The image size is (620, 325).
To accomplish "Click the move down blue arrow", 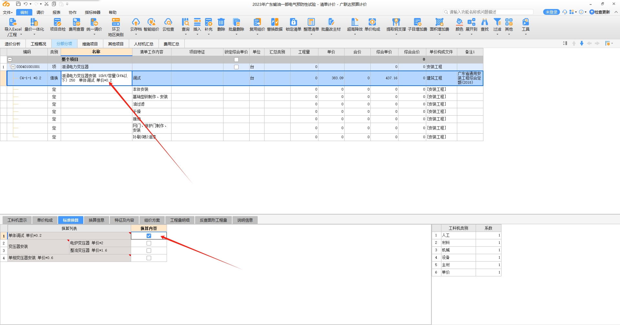I will [x=582, y=43].
